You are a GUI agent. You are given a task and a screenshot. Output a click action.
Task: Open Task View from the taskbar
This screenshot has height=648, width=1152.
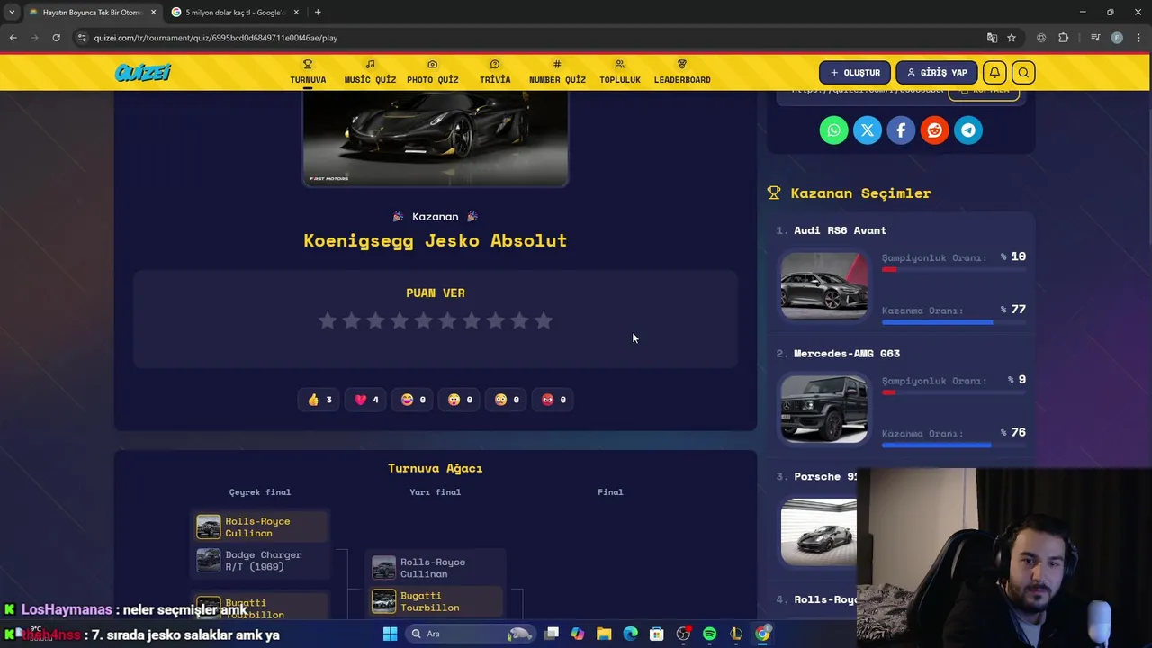552,634
